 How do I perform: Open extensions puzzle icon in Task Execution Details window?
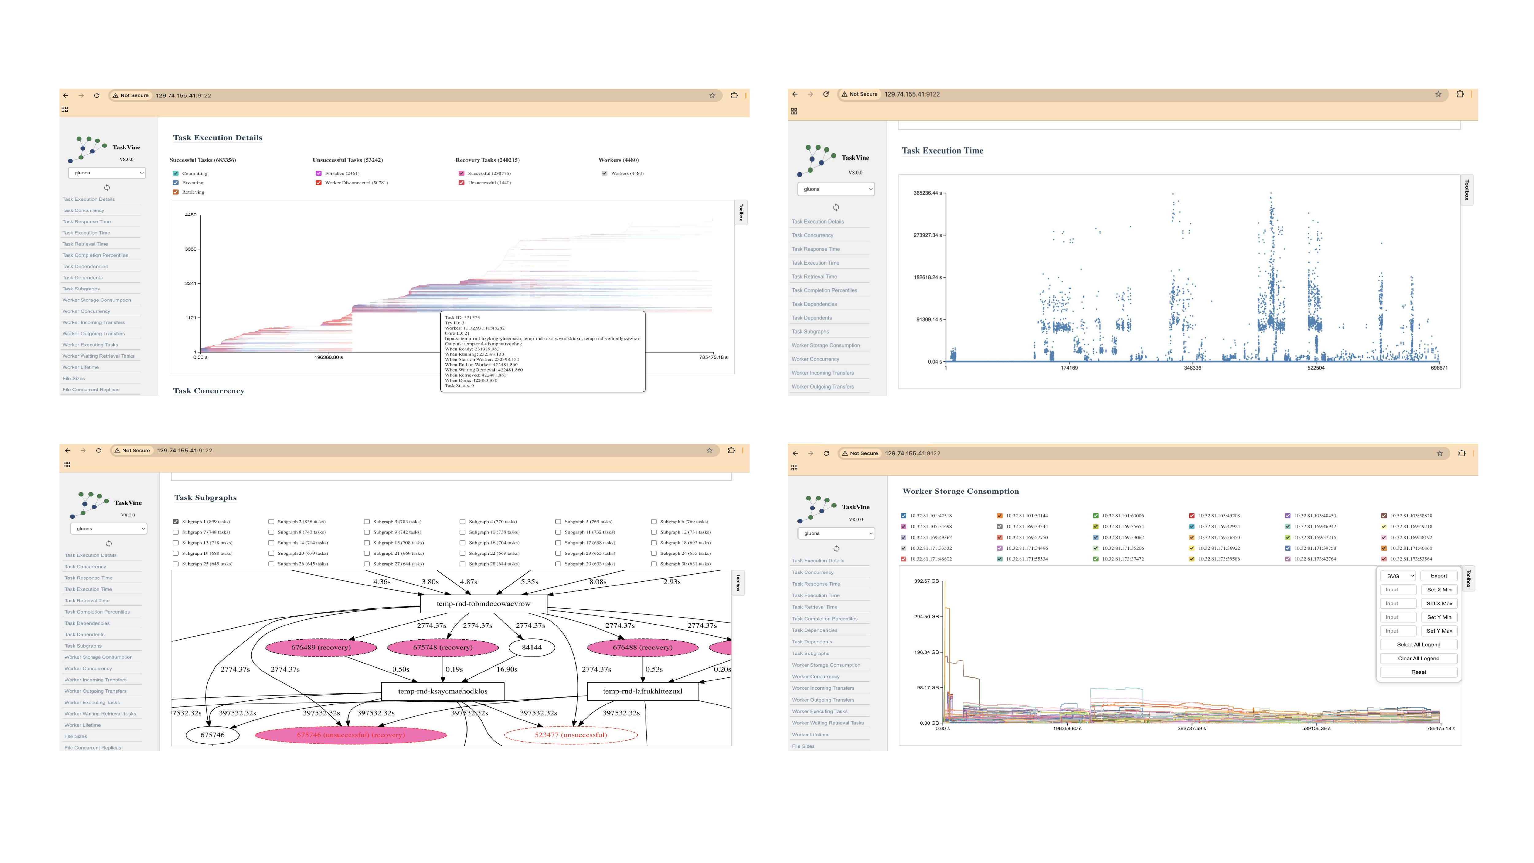[x=734, y=95]
